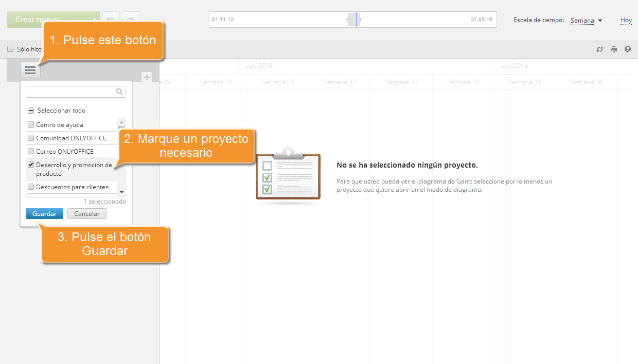
Task: Click the 1 seleccionado counter text
Action: (104, 202)
